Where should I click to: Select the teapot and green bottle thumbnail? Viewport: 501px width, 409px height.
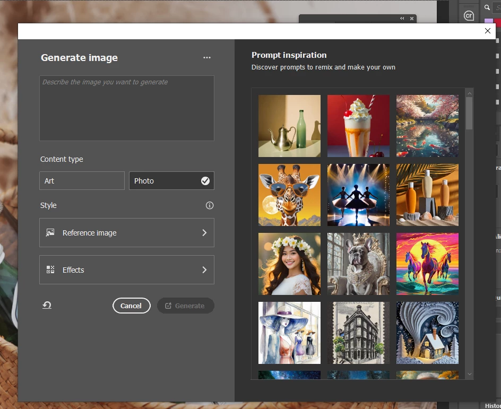(289, 126)
